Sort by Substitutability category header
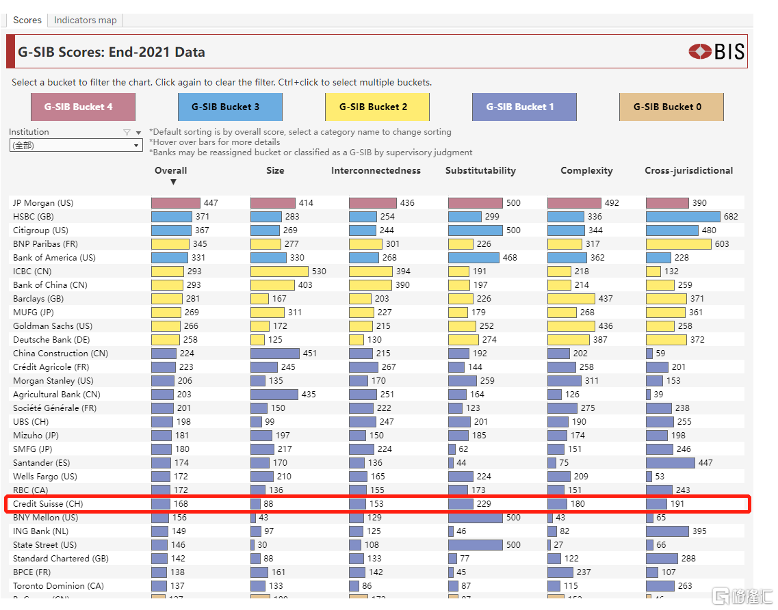The height and width of the screenshot is (610, 778). (x=481, y=170)
